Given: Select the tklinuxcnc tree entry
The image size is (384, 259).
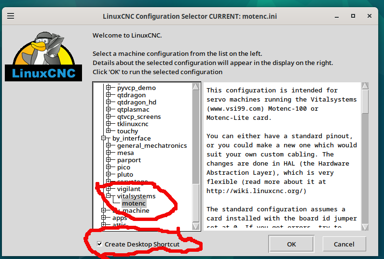Looking at the screenshot, I should 133,124.
